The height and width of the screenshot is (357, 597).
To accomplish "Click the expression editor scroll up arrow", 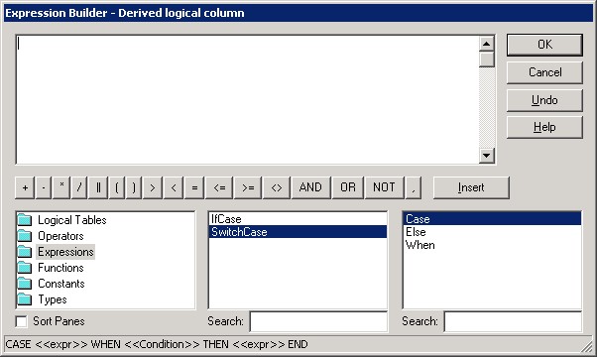I will (x=487, y=44).
